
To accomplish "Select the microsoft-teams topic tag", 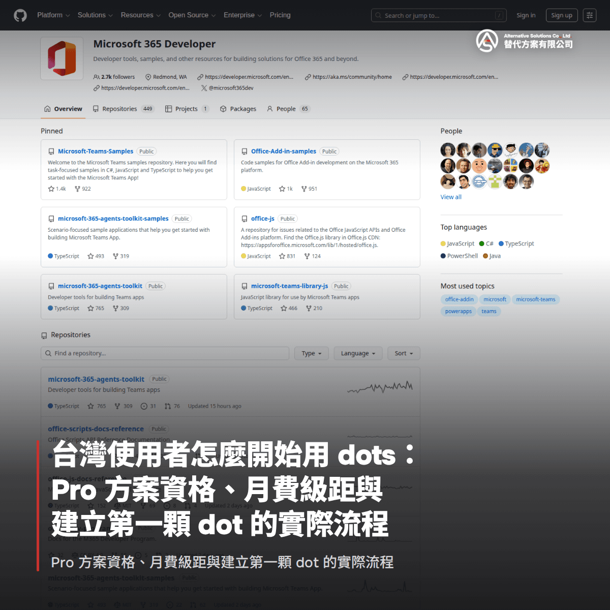I will [x=536, y=299].
